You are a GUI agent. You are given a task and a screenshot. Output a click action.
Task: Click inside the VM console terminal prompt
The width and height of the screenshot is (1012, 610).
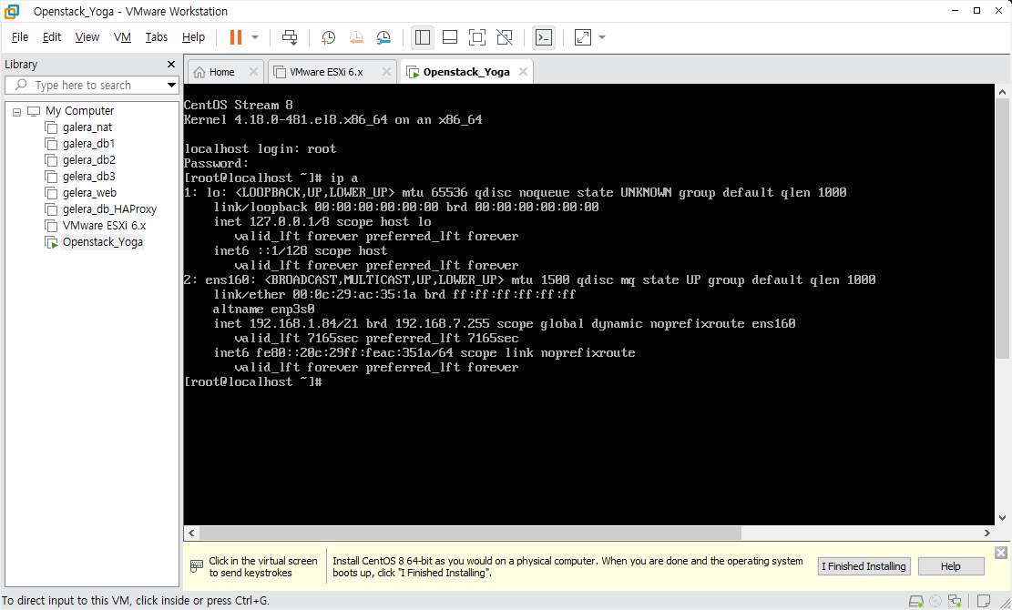[x=253, y=381]
